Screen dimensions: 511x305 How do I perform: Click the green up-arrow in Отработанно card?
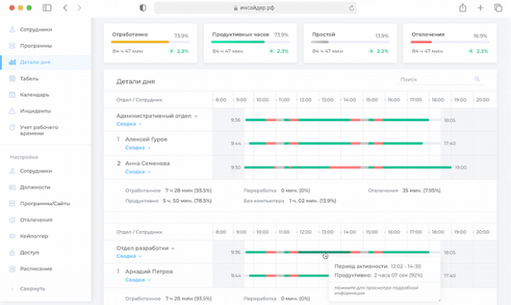click(172, 51)
